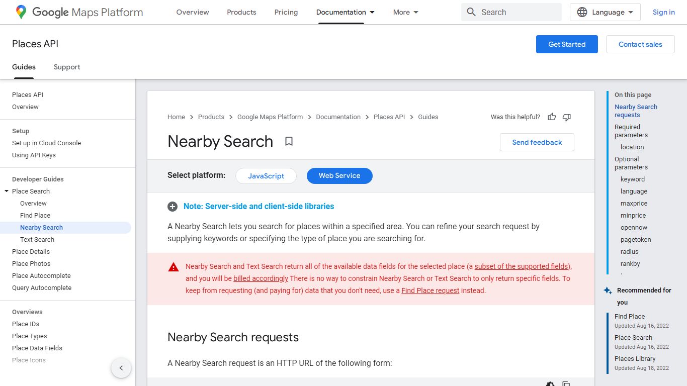The width and height of the screenshot is (687, 386).
Task: Click the red warning triangle icon
Action: 174,267
